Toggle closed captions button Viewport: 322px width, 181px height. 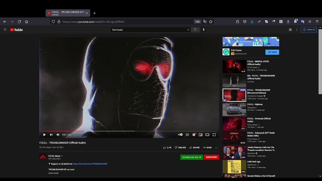pos(187,135)
